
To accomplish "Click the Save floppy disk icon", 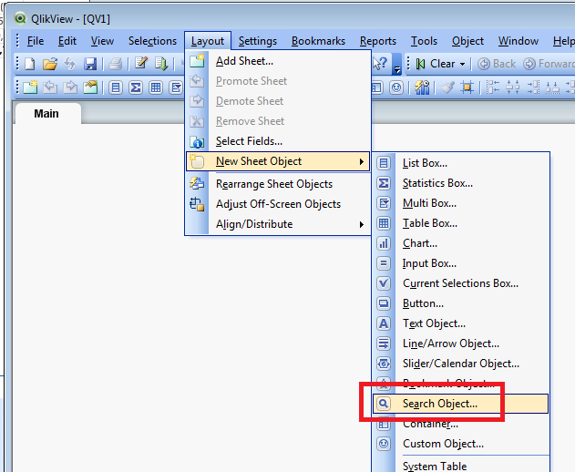I will [x=90, y=64].
